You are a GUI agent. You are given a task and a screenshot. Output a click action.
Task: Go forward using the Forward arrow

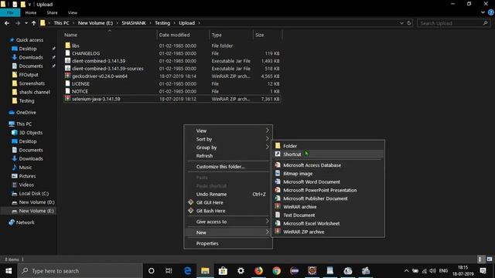(17, 23)
